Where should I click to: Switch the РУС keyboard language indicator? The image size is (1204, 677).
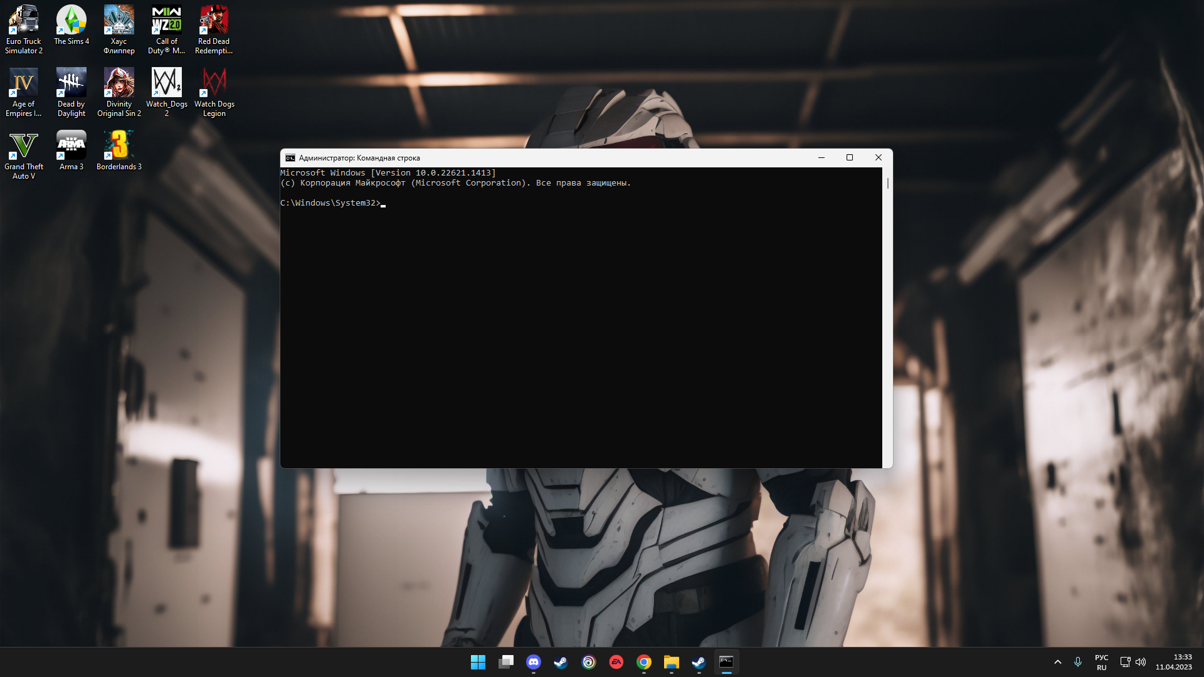[1101, 662]
